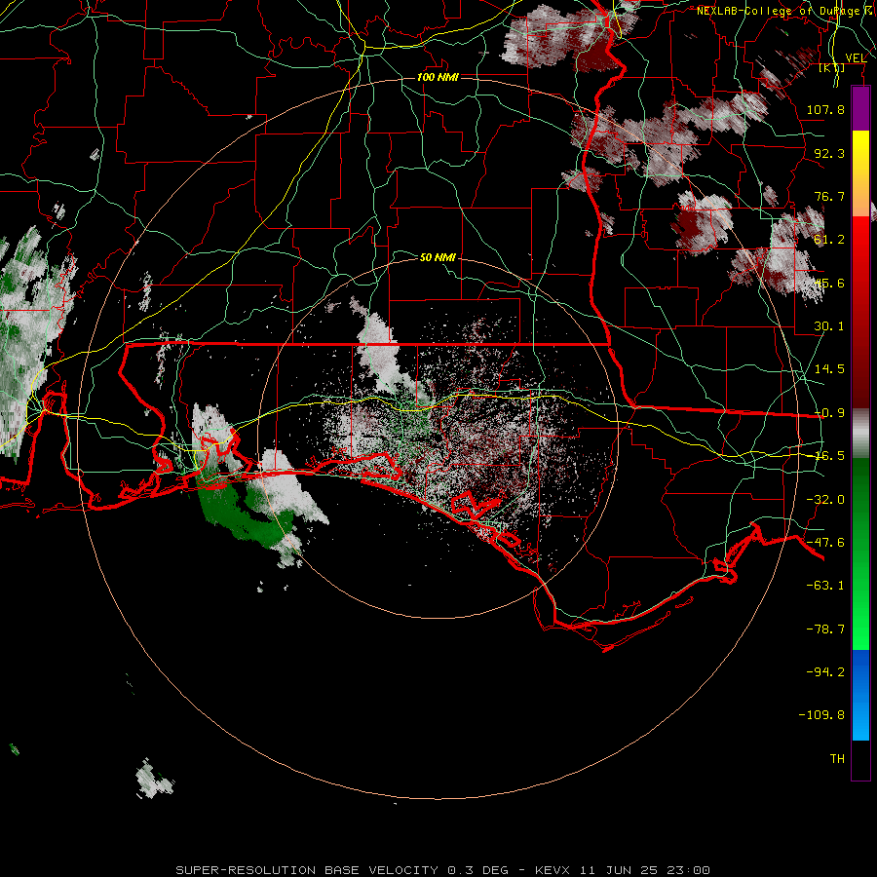Click the KT units label
The width and height of the screenshot is (877, 877).
click(832, 67)
